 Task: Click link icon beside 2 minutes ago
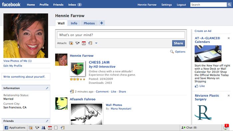pos(72,91)
